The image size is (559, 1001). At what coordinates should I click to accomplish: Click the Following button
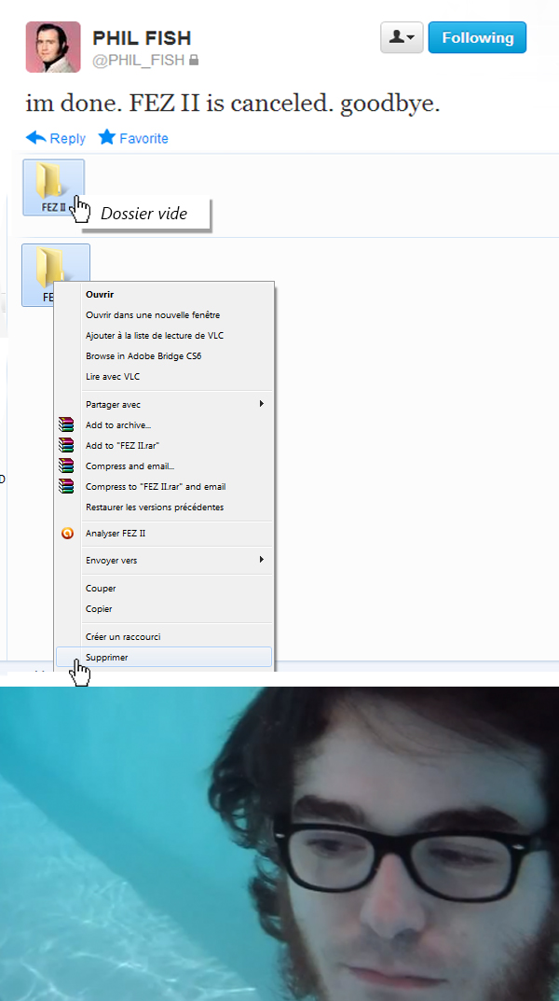coord(477,37)
